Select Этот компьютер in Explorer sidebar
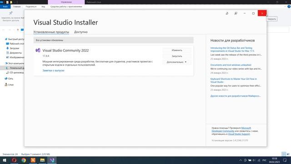The image size is (291, 164). pyautogui.click(x=15, y=63)
